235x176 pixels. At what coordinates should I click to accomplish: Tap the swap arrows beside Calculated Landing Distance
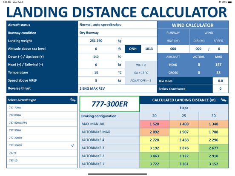(x=224, y=100)
